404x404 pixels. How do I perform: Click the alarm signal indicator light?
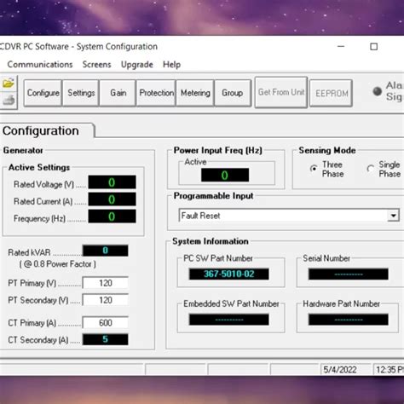(x=378, y=91)
